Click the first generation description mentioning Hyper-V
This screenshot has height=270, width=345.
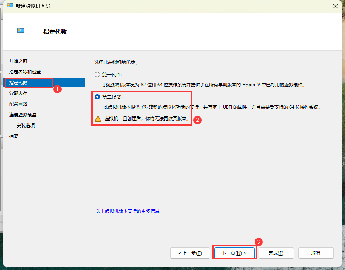[205, 85]
